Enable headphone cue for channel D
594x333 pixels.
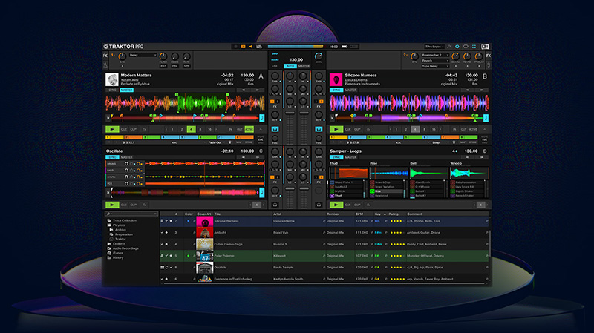tap(319, 205)
